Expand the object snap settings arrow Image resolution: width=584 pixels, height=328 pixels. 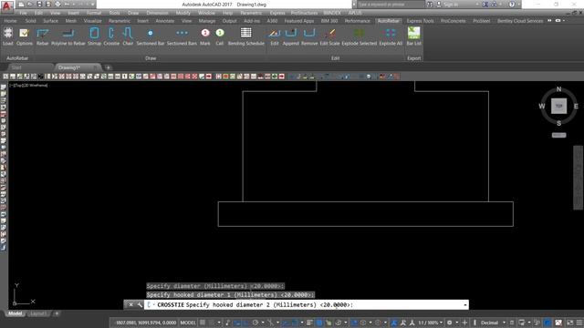pyautogui.click(x=302, y=323)
